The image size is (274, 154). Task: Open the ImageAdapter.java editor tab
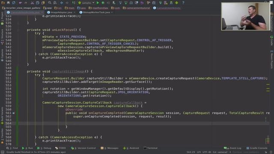coord(61,12)
